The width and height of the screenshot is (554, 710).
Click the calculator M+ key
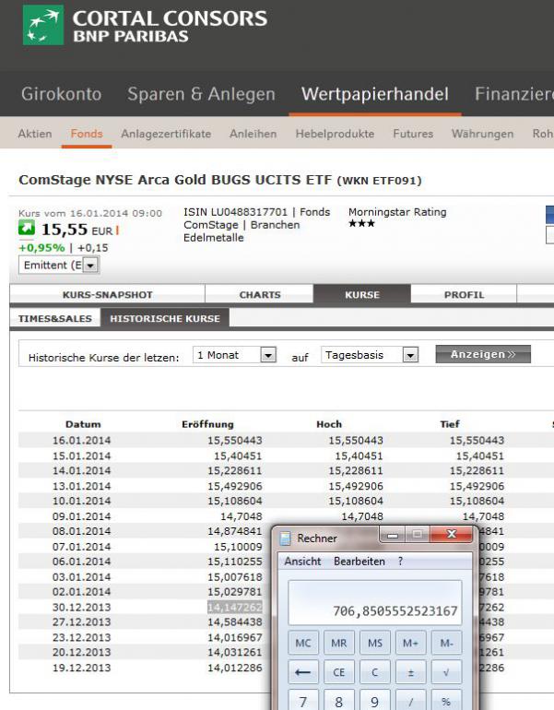[410, 643]
